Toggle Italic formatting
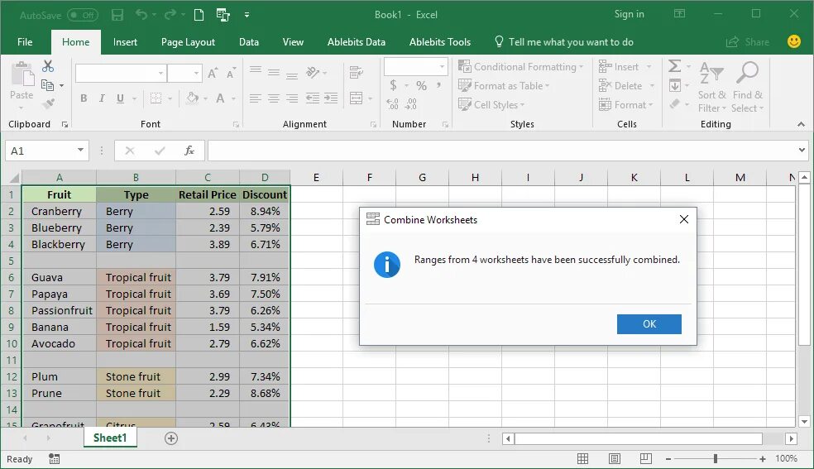The height and width of the screenshot is (469, 814). (x=102, y=98)
